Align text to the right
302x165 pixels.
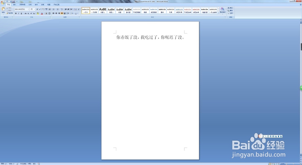click(59, 14)
